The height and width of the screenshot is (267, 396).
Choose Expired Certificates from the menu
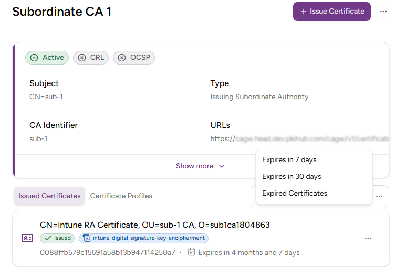[294, 193]
